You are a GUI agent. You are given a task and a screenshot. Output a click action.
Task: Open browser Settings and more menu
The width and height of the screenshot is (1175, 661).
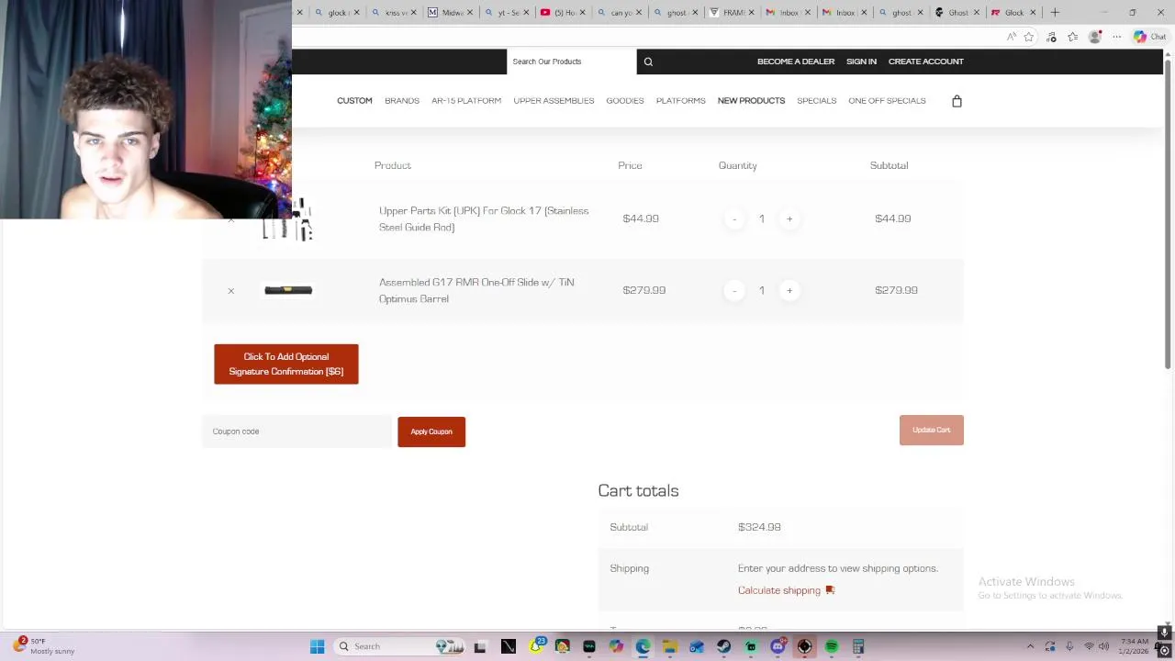click(x=1117, y=37)
